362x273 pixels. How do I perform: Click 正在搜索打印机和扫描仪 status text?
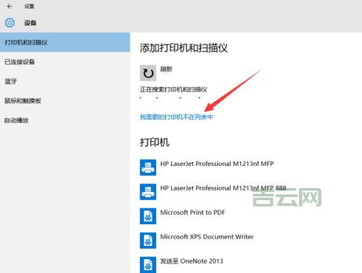click(x=173, y=89)
